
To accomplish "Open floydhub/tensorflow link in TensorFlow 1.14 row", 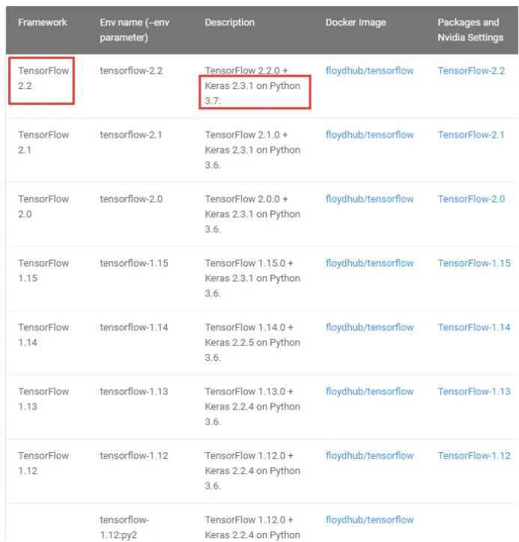I will coord(369,327).
